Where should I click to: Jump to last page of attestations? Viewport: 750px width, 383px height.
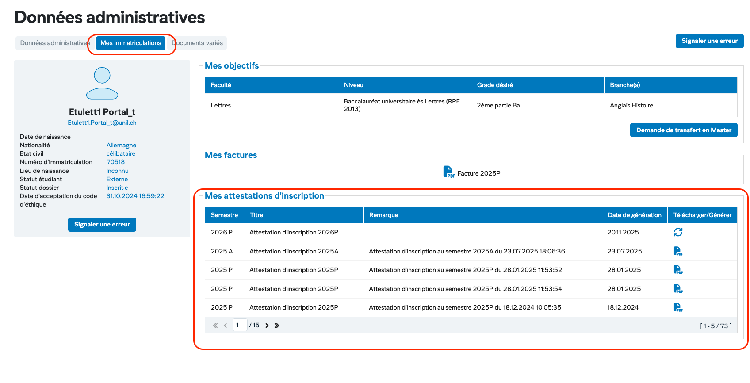click(x=277, y=326)
